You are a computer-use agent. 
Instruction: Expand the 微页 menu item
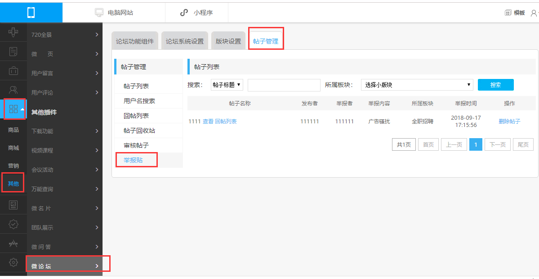[65, 54]
